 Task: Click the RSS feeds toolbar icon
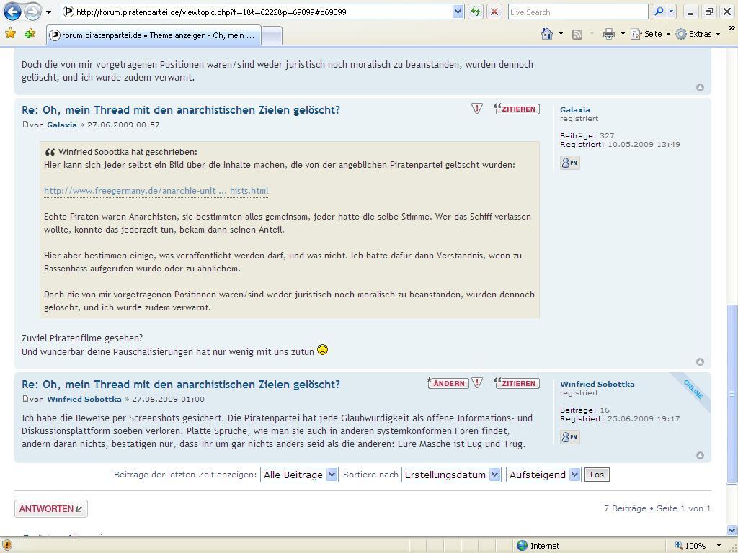click(577, 34)
